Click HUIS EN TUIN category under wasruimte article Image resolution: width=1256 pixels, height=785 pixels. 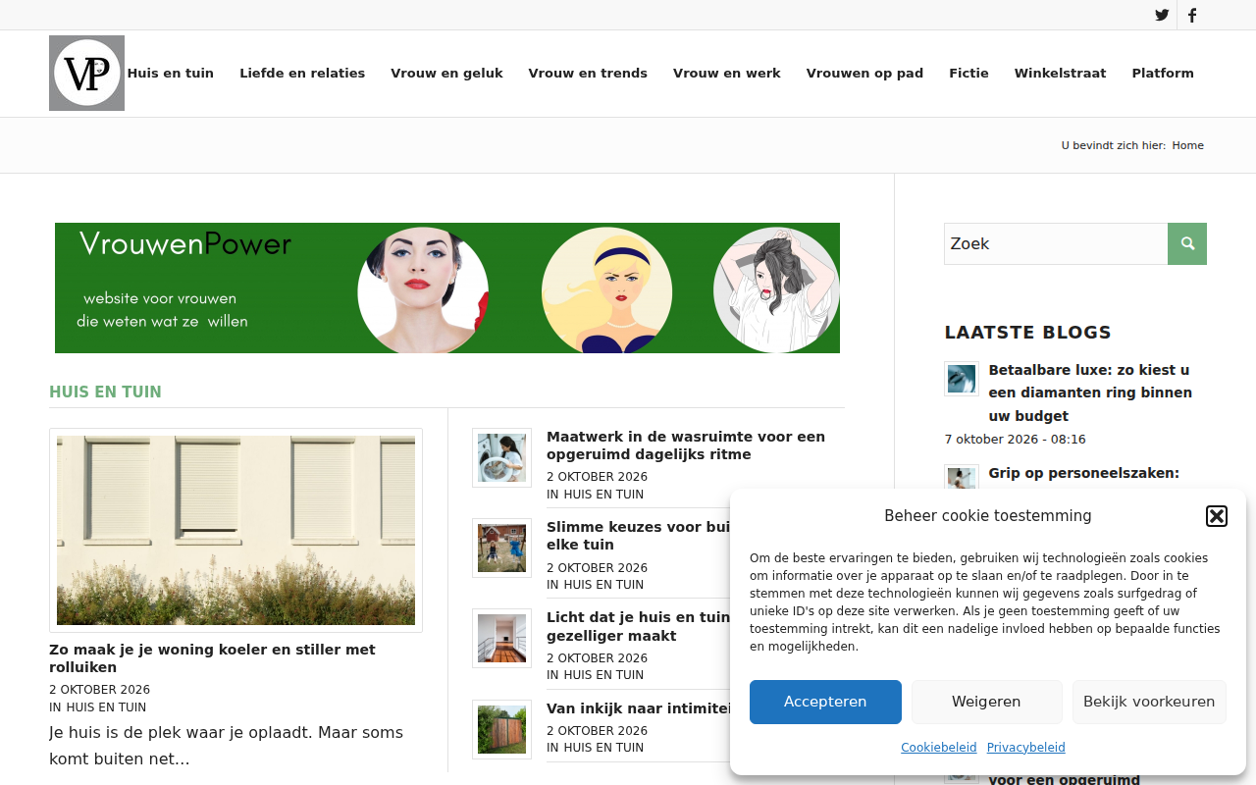pos(603,495)
